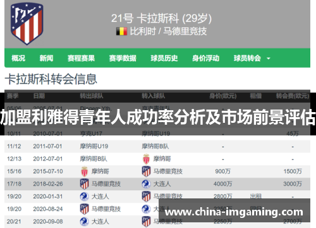Click Monaco crest in 15/16 row
The image size is (316, 228).
[x=84, y=171]
